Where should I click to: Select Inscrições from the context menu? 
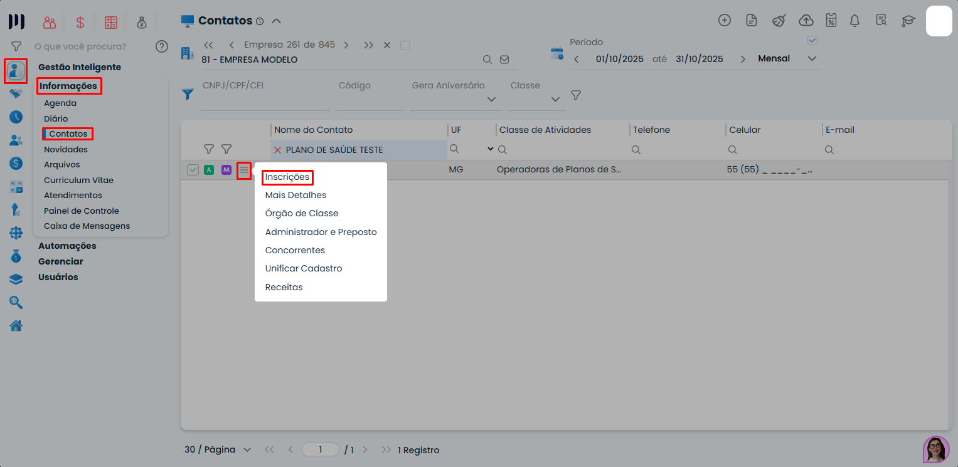pos(287,177)
